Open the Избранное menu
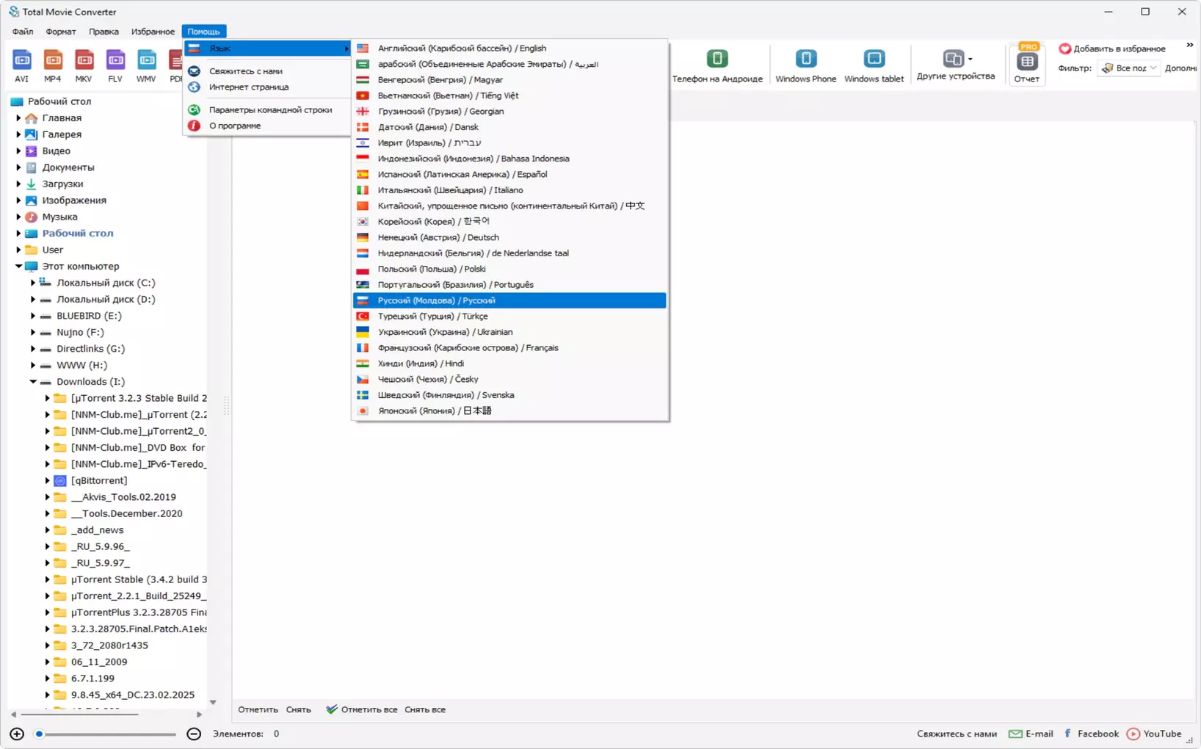Image resolution: width=1201 pixels, height=749 pixels. pyautogui.click(x=153, y=32)
